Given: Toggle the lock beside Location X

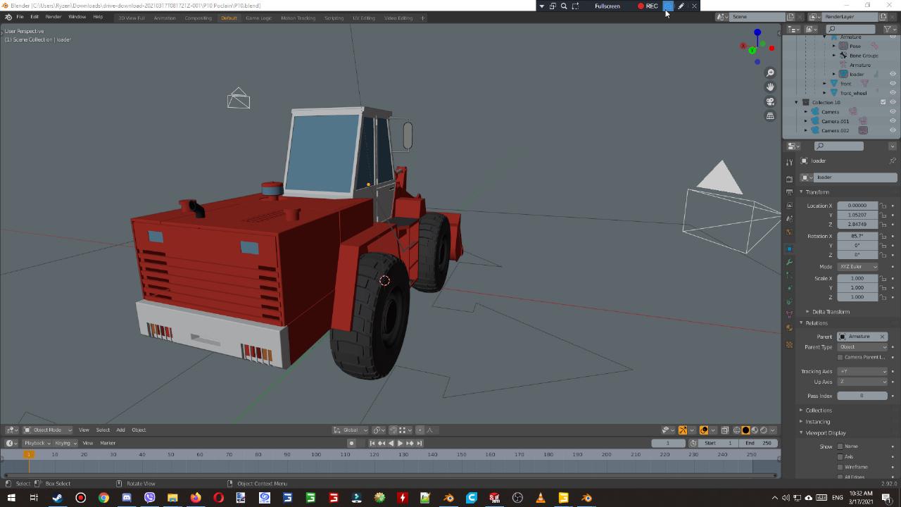Looking at the screenshot, I should [x=883, y=206].
